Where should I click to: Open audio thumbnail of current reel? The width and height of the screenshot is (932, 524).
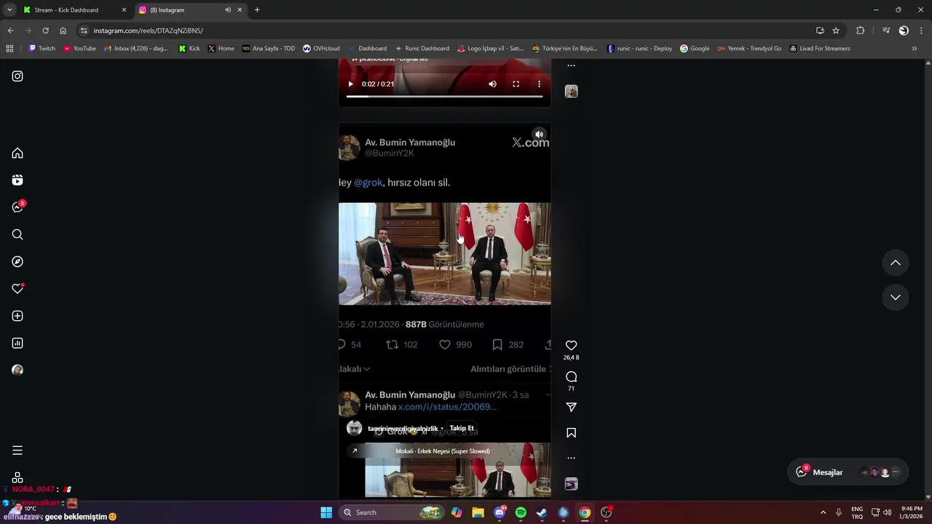tap(572, 484)
